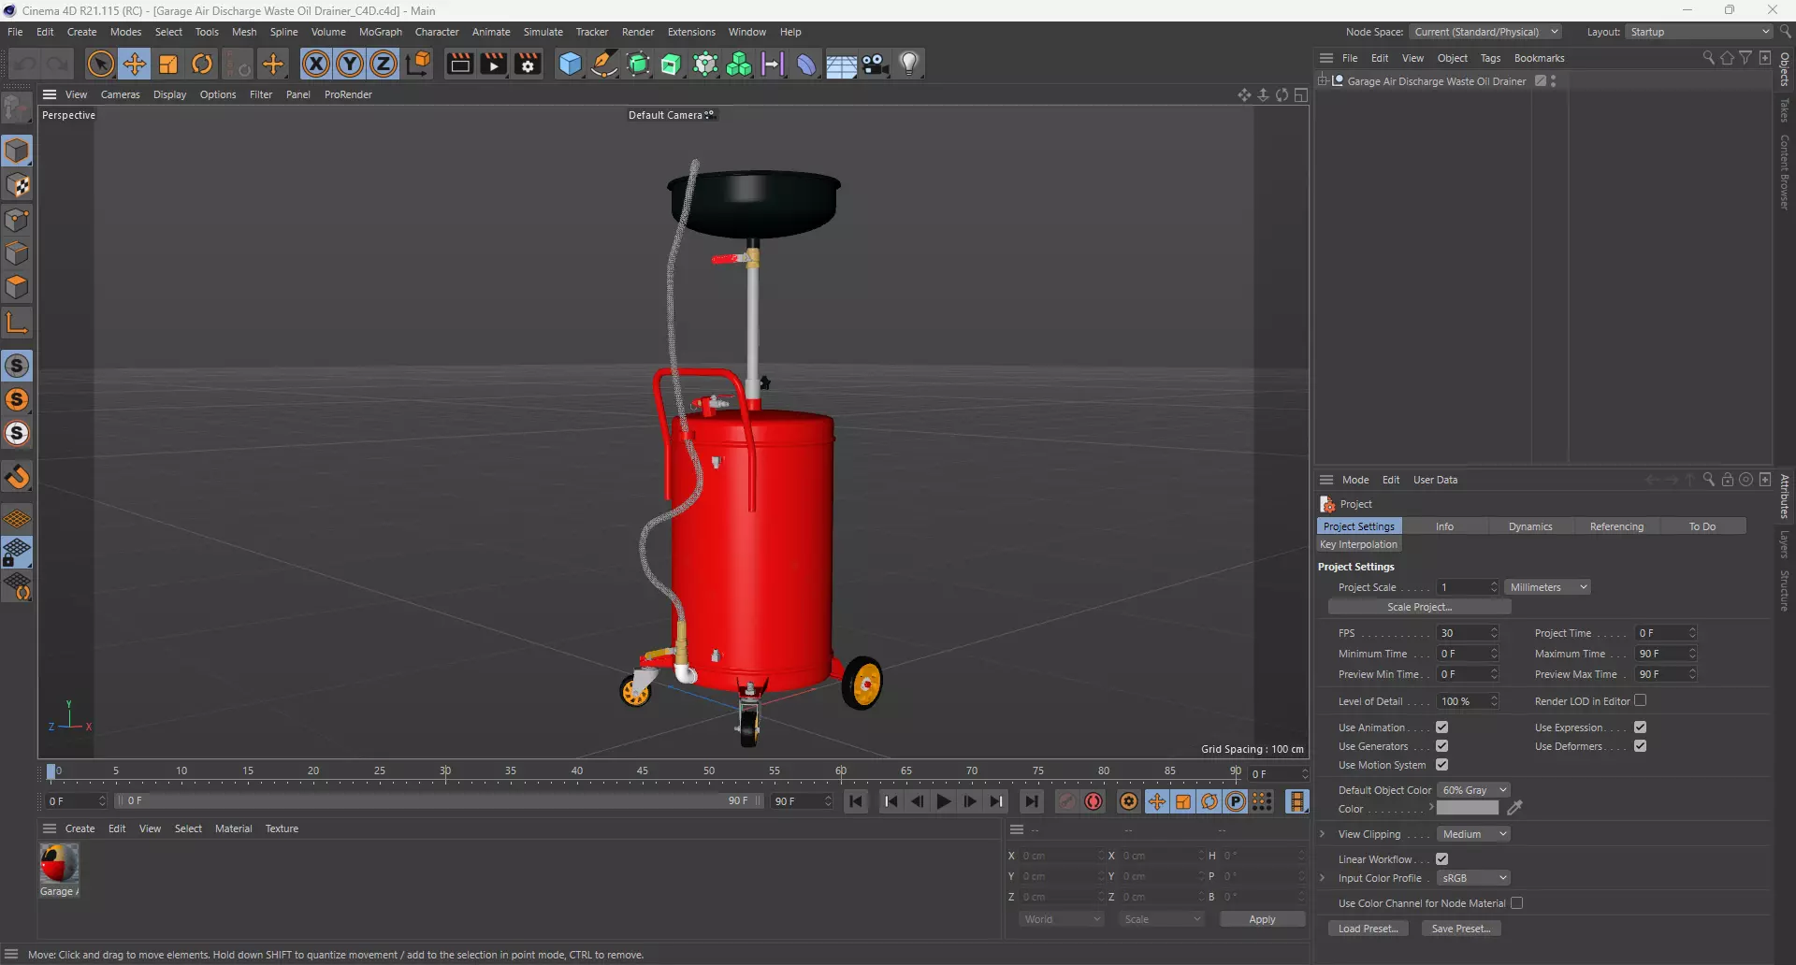
Task: Switch to Texture mode in sidebar
Action: point(17,185)
